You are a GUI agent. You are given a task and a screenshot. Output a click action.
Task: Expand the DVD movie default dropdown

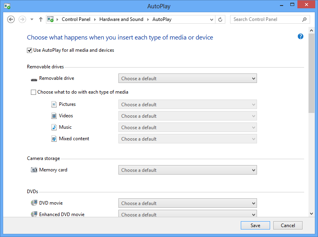187,203
